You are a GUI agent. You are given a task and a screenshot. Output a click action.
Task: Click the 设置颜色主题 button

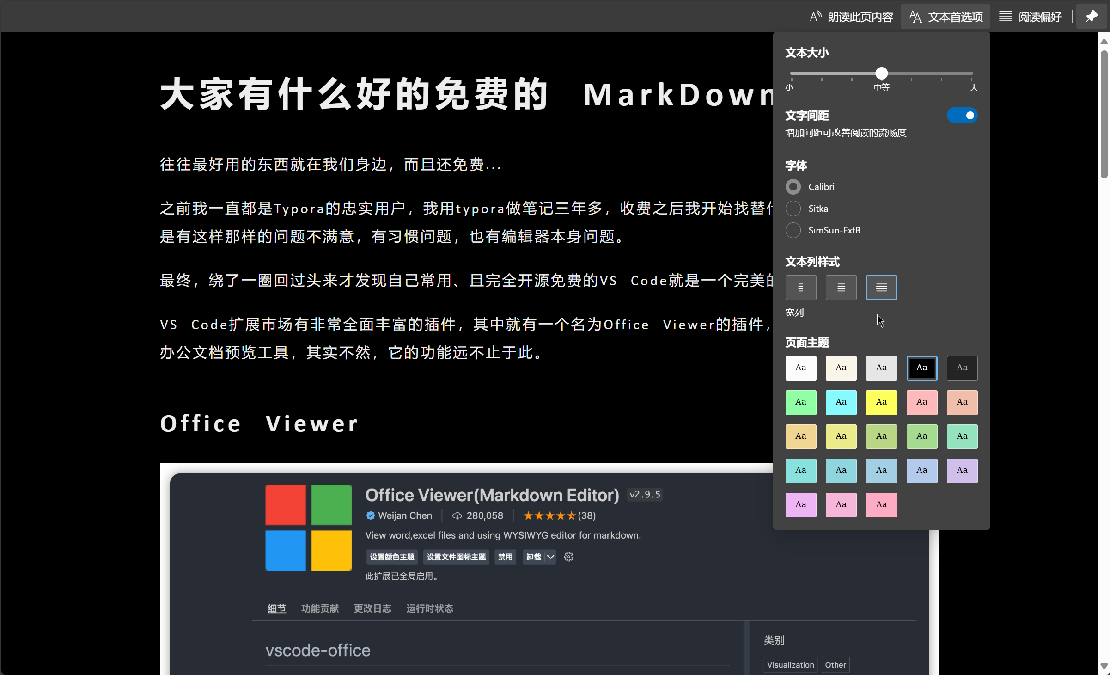click(x=392, y=557)
